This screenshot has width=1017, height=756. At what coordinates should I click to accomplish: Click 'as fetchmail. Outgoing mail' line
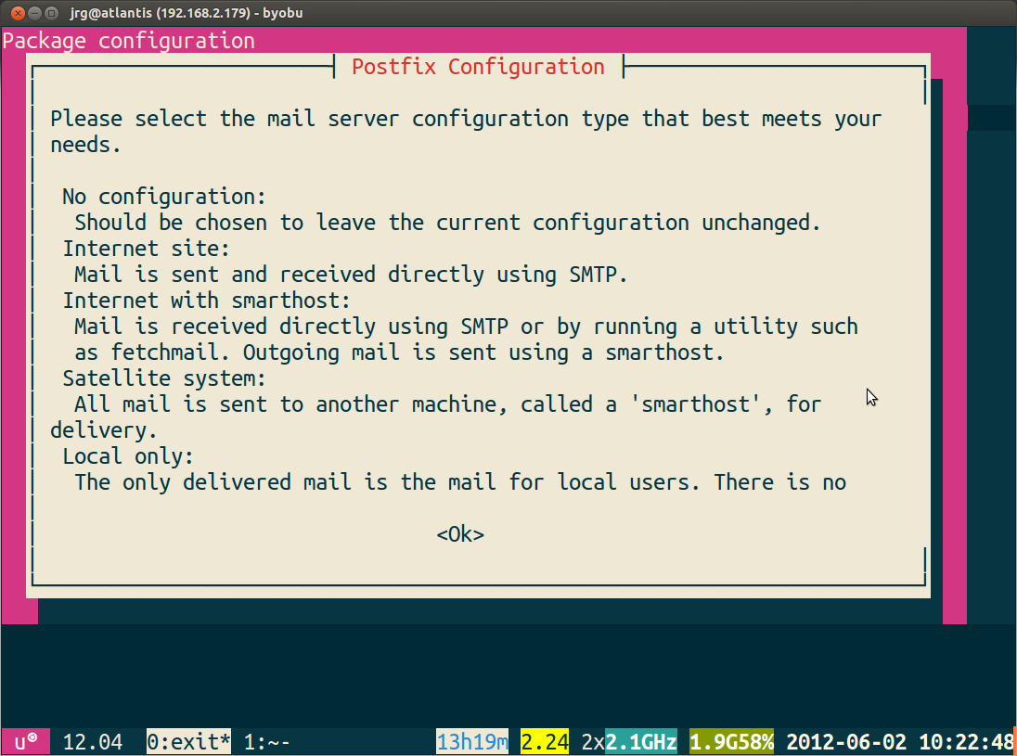click(x=399, y=352)
